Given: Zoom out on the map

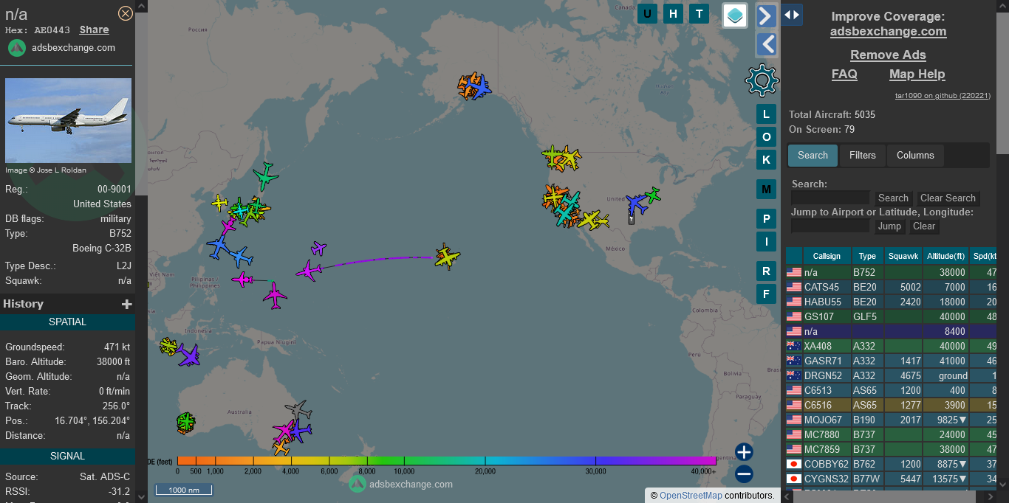Looking at the screenshot, I should click(744, 474).
